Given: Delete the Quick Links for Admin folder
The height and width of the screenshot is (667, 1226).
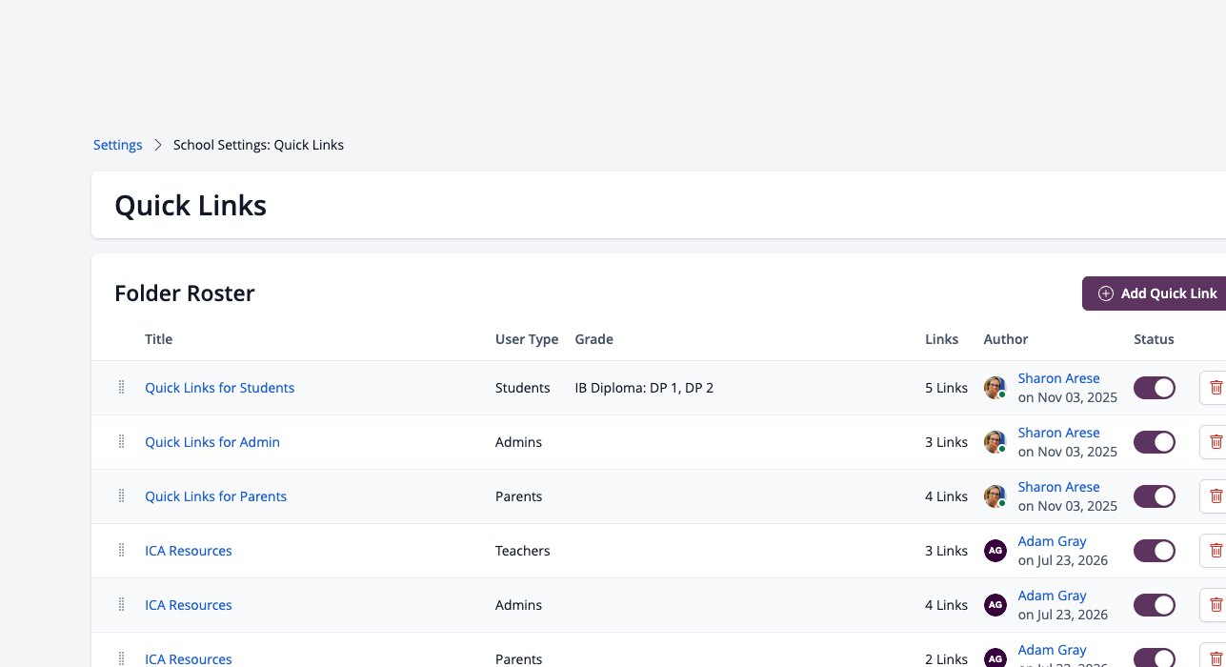Looking at the screenshot, I should [x=1215, y=442].
